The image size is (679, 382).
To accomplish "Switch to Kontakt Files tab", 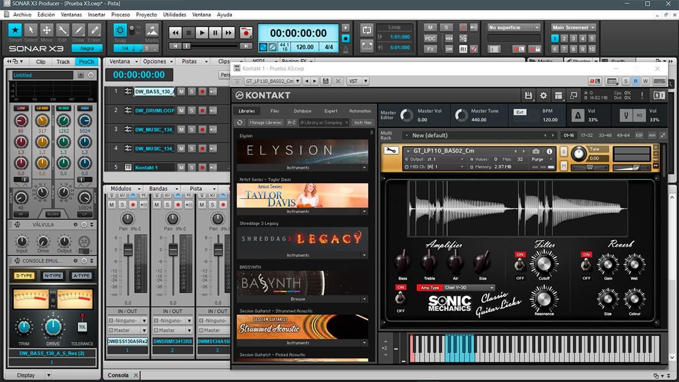I will [x=274, y=111].
